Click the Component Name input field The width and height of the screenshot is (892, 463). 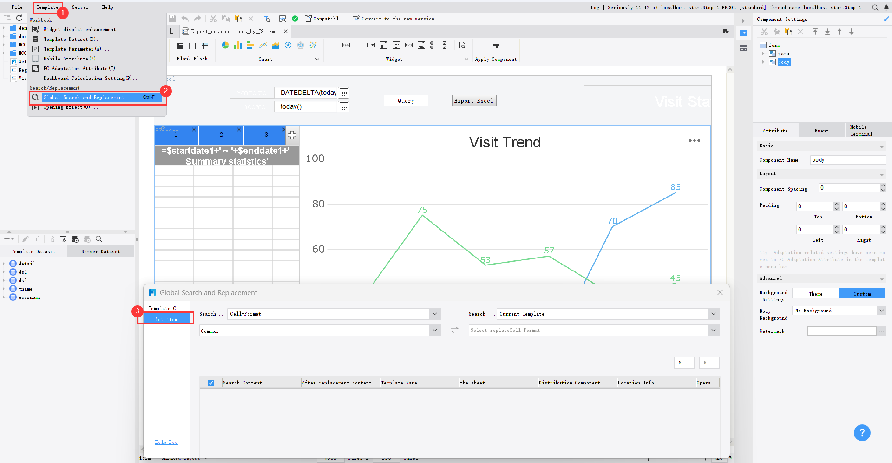tap(848, 160)
